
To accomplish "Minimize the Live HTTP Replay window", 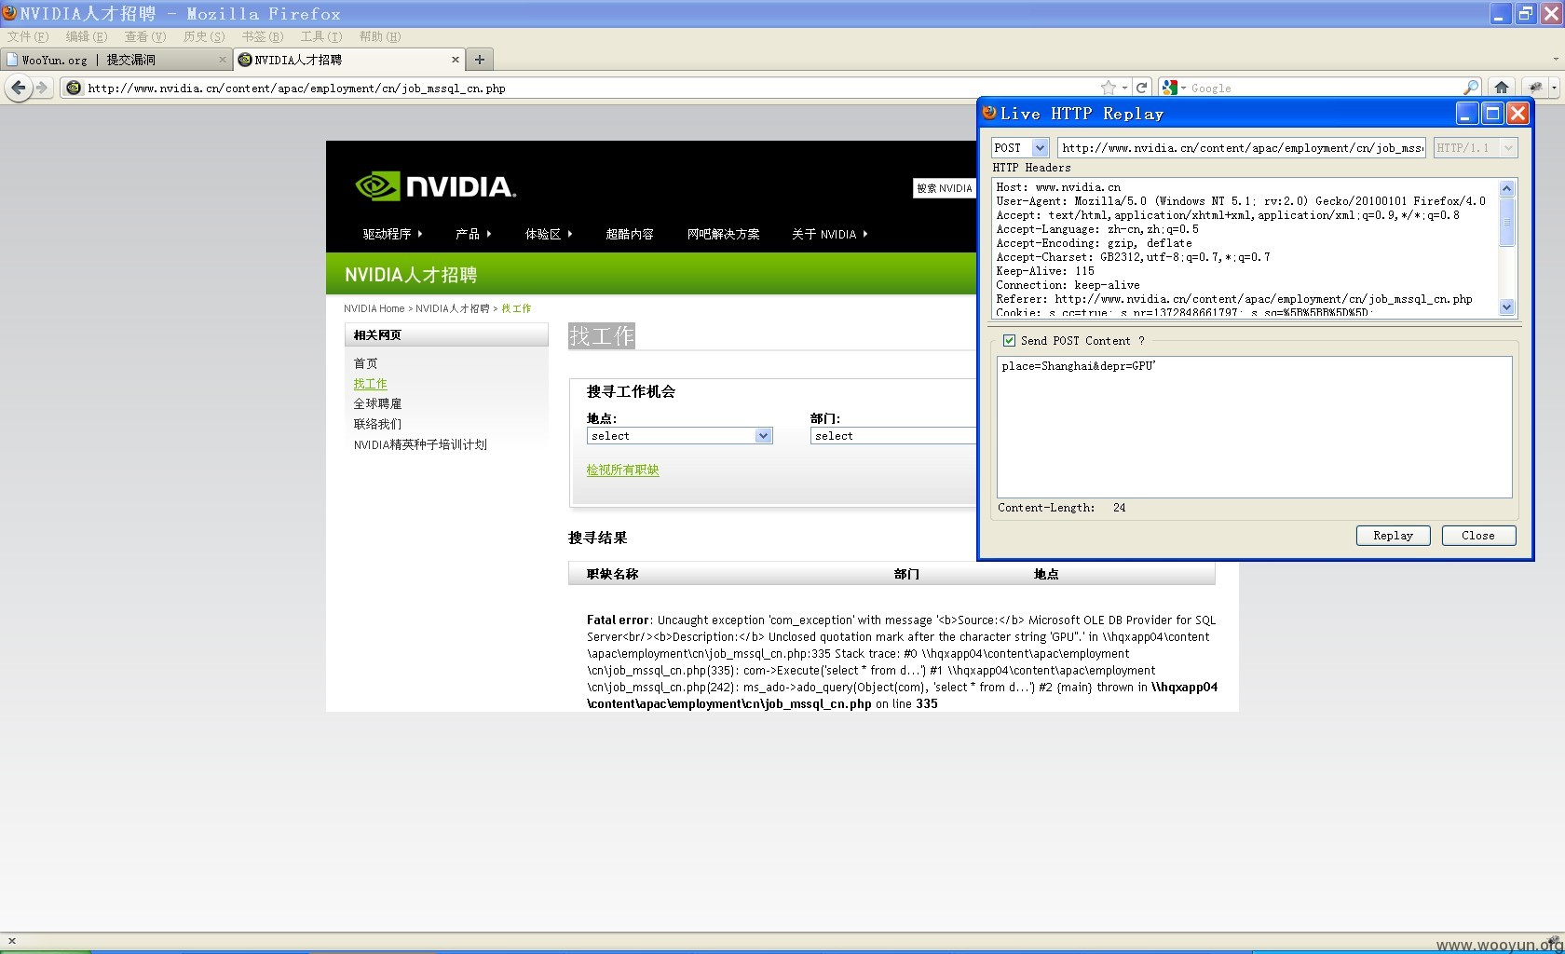I will (x=1467, y=114).
